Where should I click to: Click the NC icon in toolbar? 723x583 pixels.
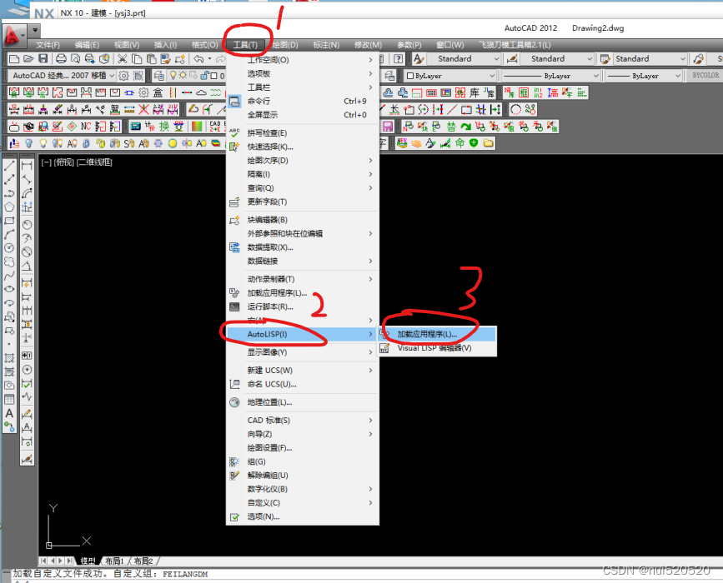click(86, 127)
